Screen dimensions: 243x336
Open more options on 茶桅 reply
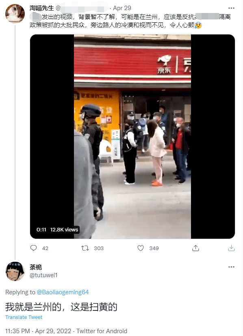[x=231, y=267]
